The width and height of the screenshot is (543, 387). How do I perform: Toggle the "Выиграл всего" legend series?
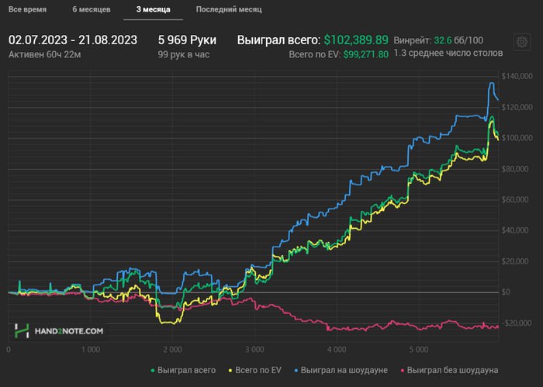pyautogui.click(x=183, y=370)
